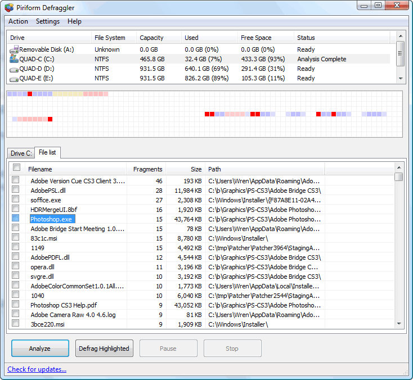413x380 pixels.
Task: Click the Free Space column header
Action: (x=266, y=38)
